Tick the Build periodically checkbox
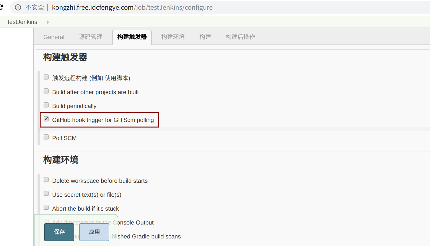 point(46,105)
